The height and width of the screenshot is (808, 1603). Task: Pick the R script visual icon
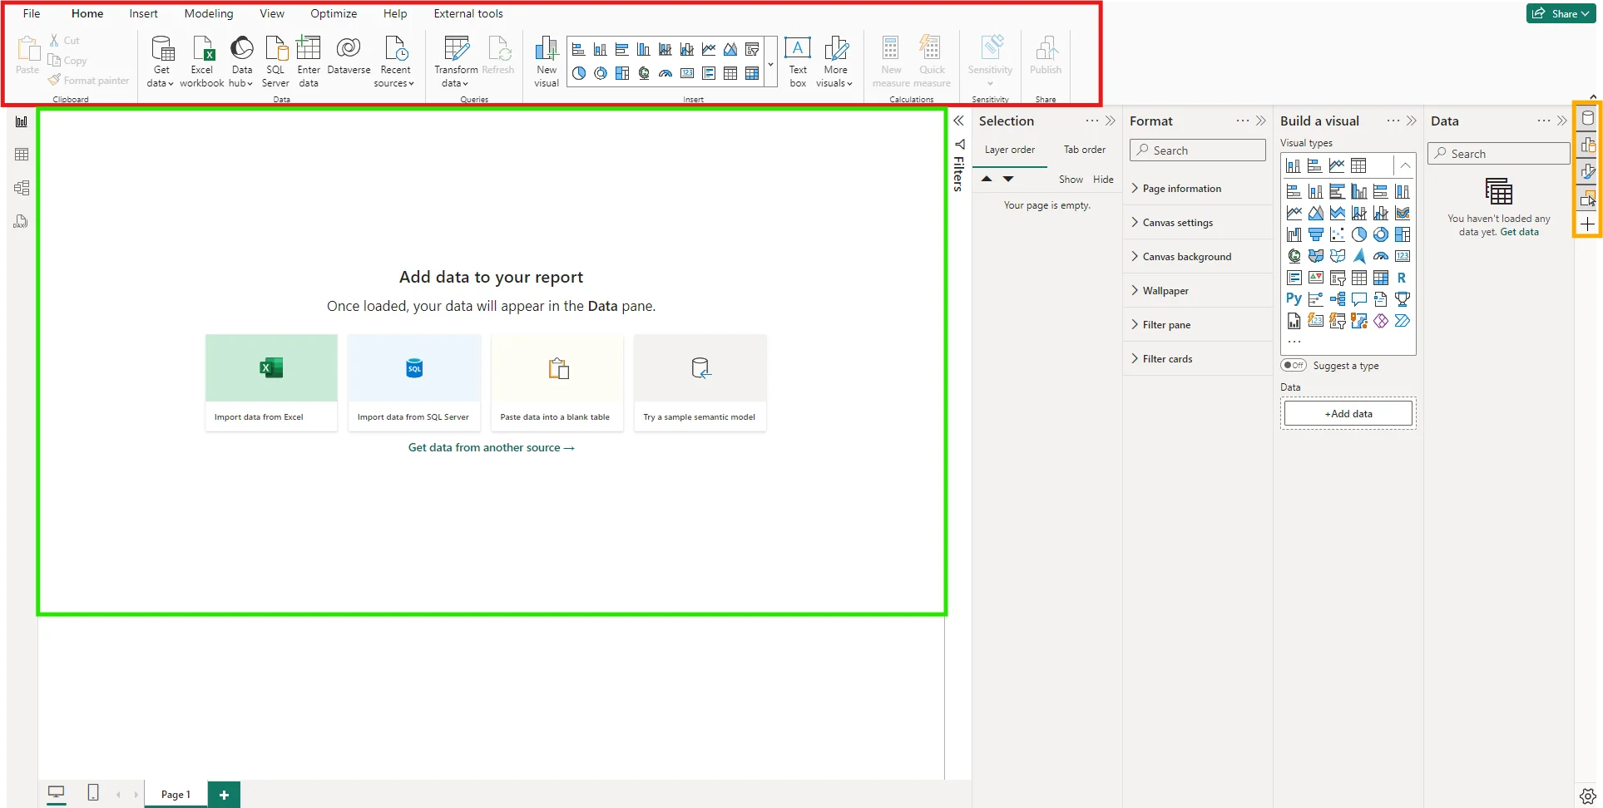tap(1402, 278)
